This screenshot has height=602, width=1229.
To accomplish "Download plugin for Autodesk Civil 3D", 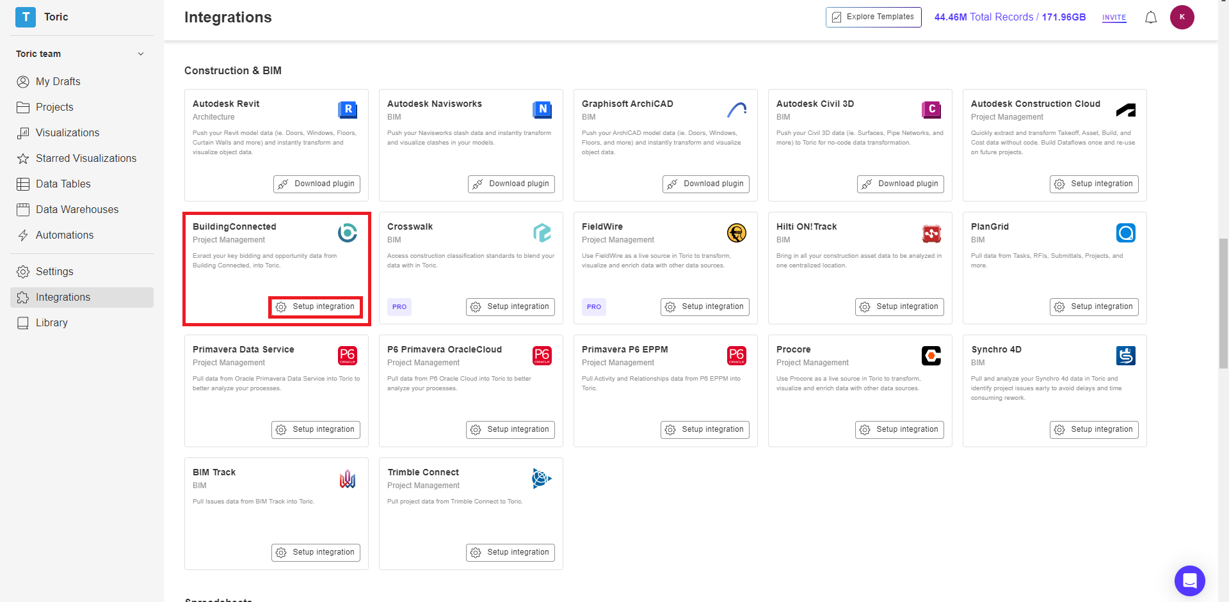I will pos(901,184).
